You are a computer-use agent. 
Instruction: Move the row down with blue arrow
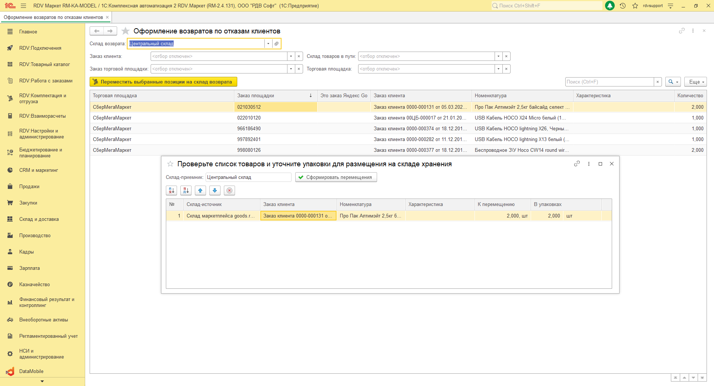click(x=215, y=190)
